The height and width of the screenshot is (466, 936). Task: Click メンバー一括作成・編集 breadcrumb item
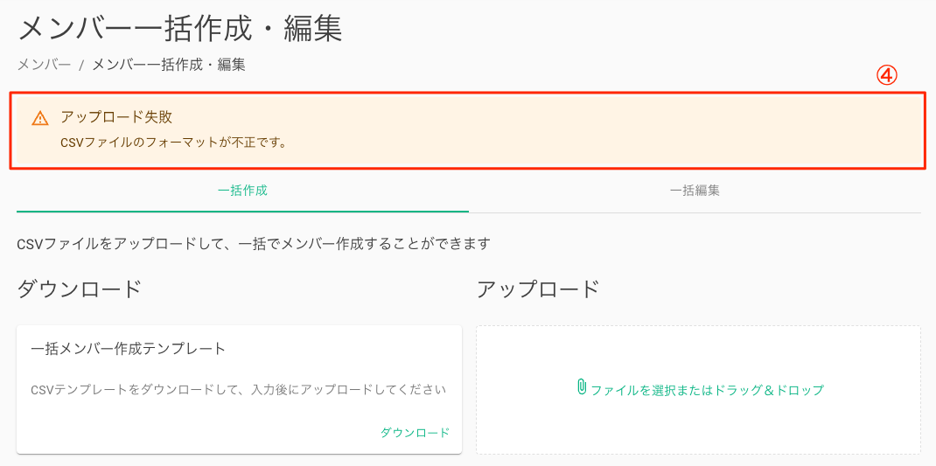click(168, 65)
